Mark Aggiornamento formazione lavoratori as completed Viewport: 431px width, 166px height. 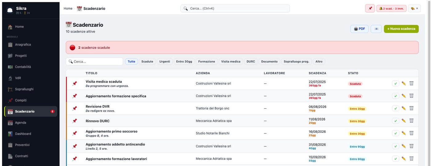coord(396,159)
